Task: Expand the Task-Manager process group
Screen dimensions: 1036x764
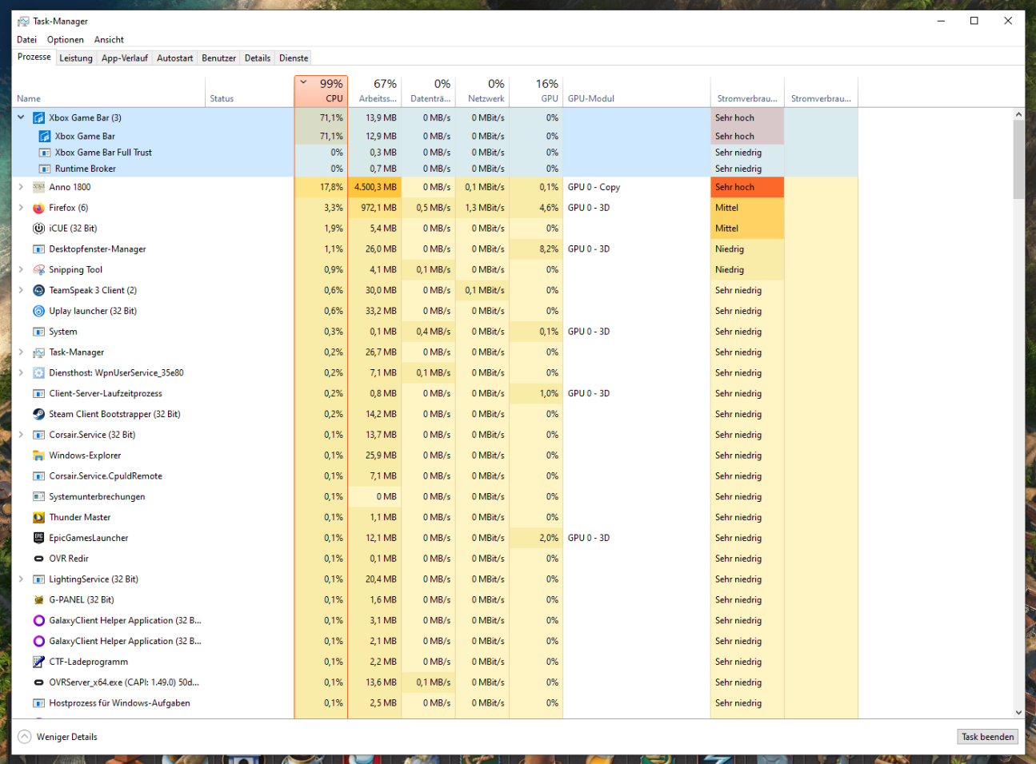Action: (21, 352)
